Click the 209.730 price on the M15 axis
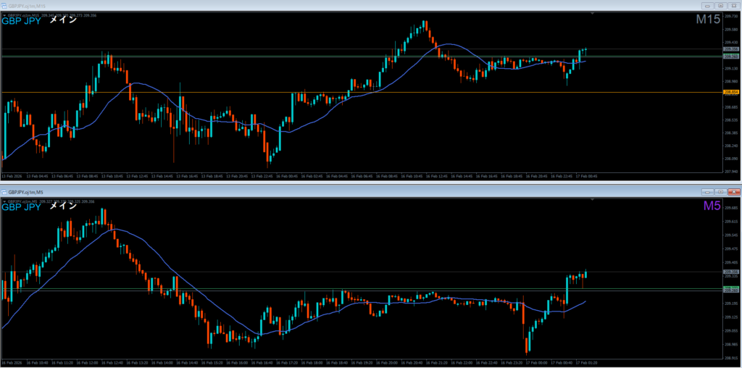This screenshot has height=368, width=742. coord(731,16)
